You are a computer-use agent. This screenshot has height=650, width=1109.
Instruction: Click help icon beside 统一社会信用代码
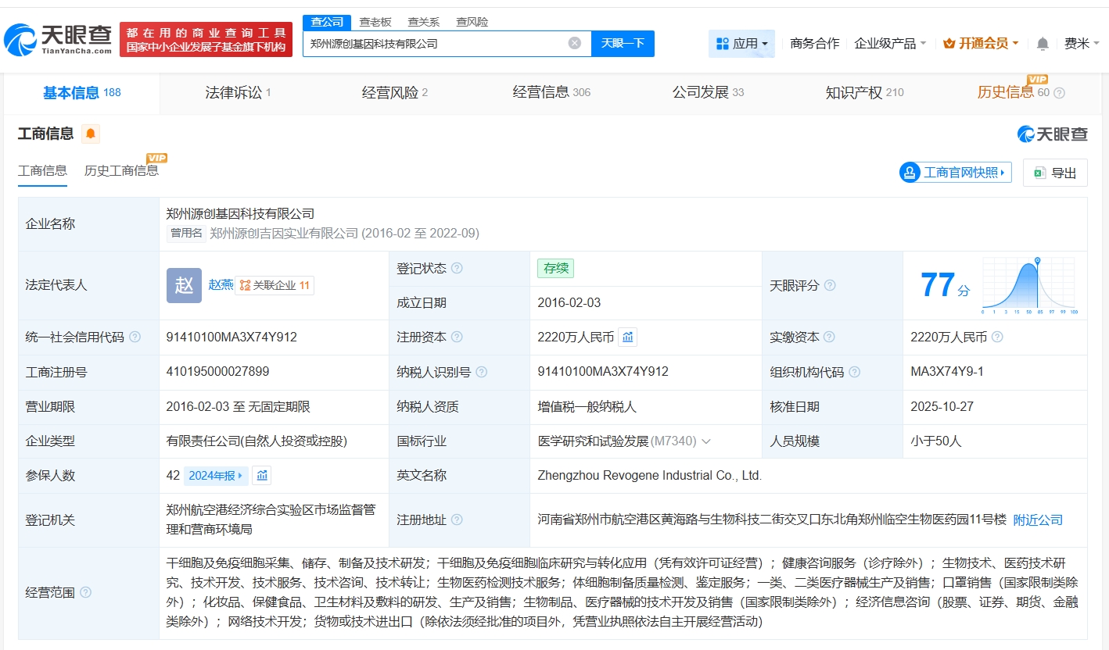[x=135, y=337]
